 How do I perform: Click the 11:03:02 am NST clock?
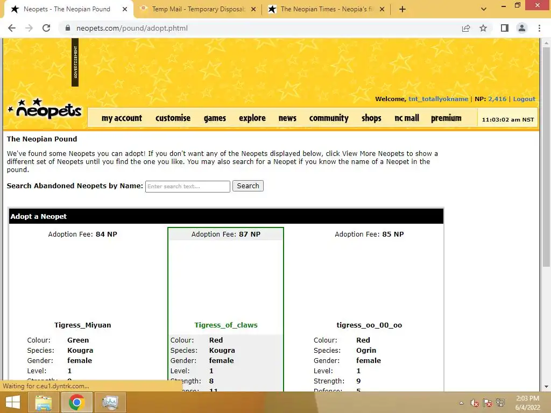click(508, 120)
